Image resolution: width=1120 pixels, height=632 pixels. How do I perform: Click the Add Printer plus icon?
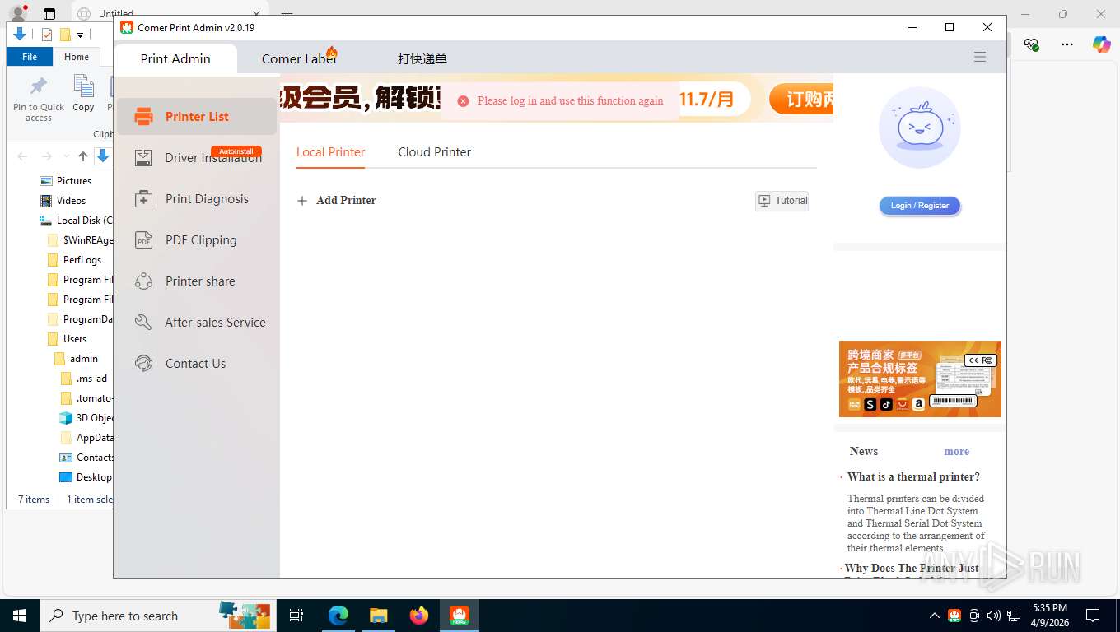(302, 201)
